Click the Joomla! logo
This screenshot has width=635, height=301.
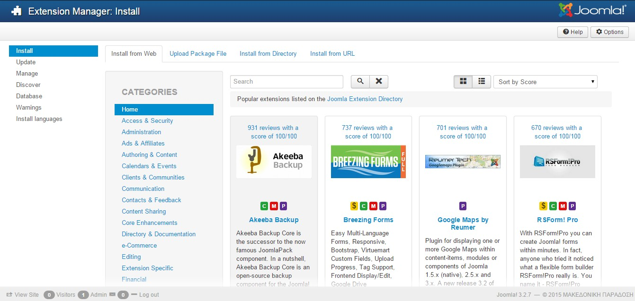[592, 10]
